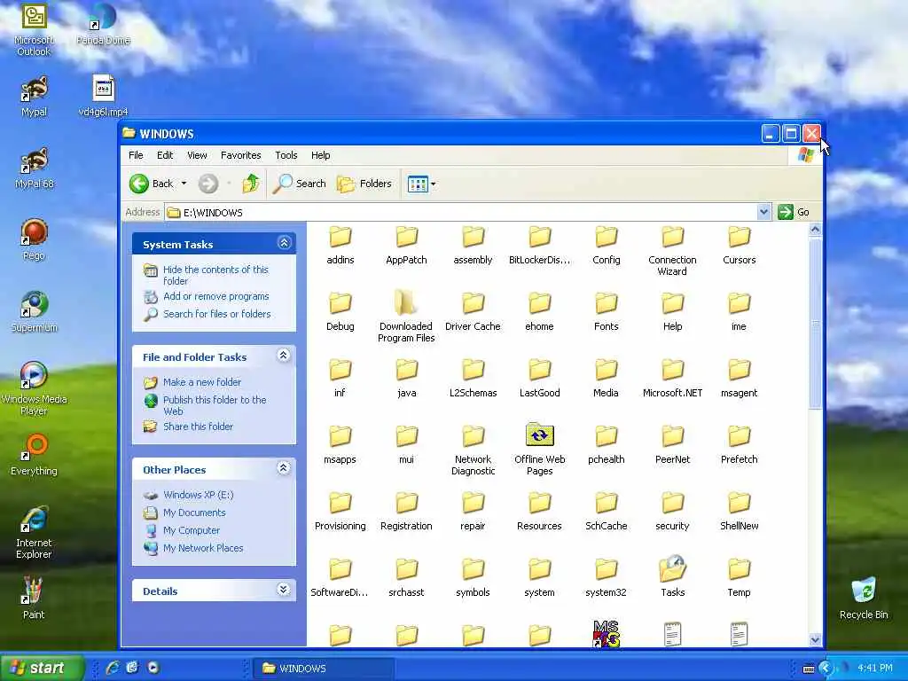Open the View menu
Viewport: 908px width, 681px height.
coord(197,155)
